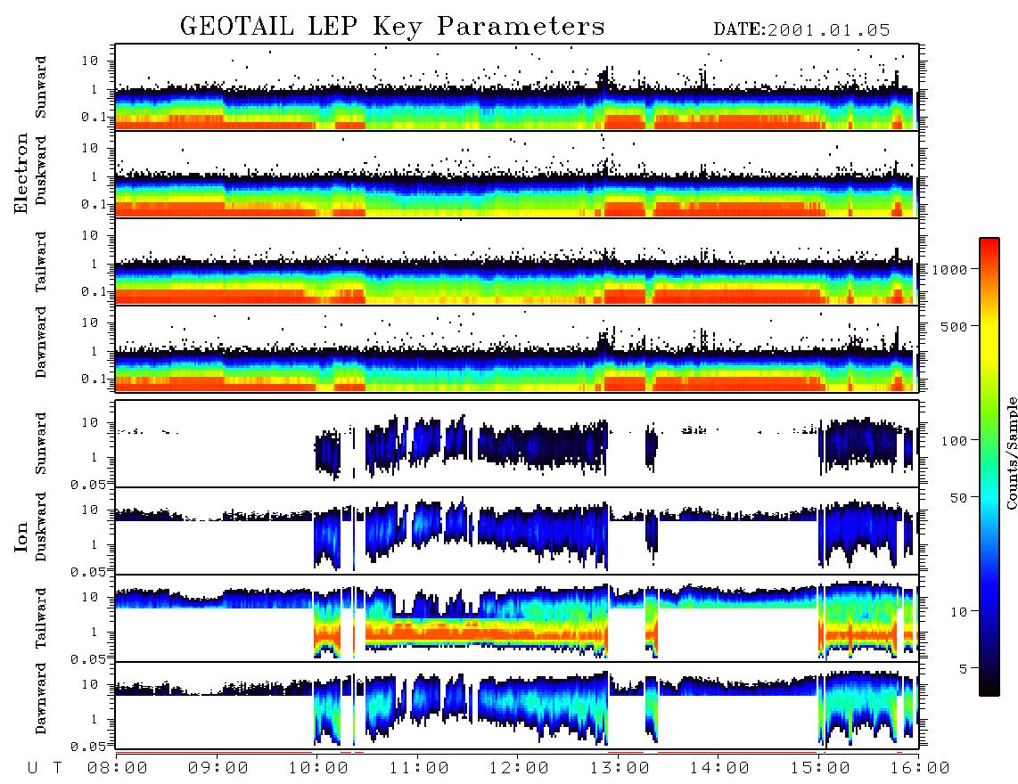1018x784 pixels.
Task: Click the 50 value on colorbar scale
Action: pyautogui.click(x=958, y=498)
